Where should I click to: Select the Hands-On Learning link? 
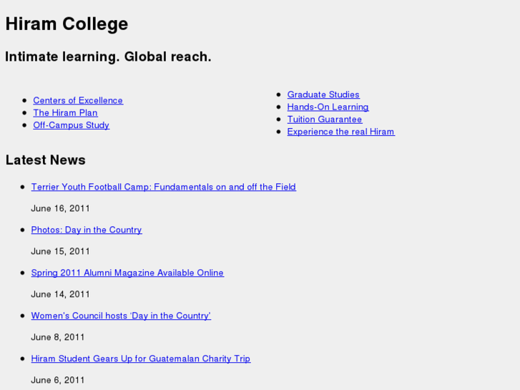point(328,107)
